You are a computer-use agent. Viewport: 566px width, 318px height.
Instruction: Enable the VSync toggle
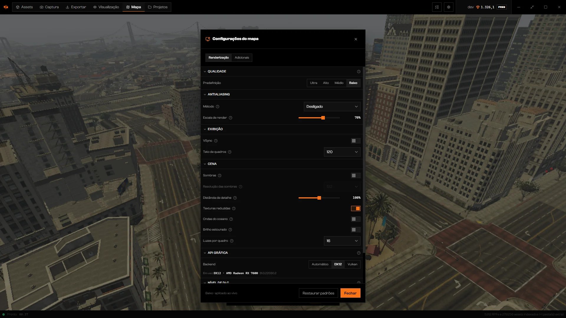tap(356, 141)
